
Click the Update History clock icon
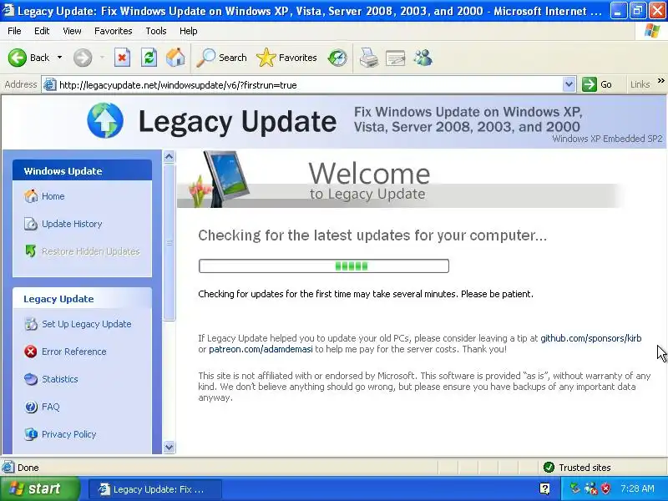point(31,224)
